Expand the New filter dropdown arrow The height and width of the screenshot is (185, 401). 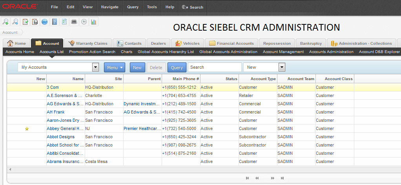click(282, 67)
